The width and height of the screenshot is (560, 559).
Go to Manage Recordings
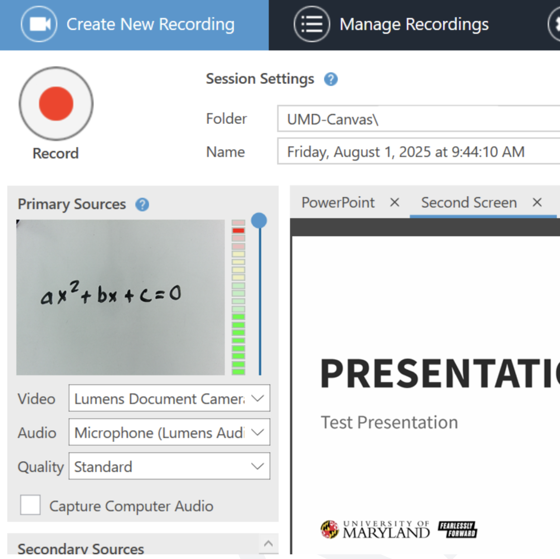click(414, 24)
